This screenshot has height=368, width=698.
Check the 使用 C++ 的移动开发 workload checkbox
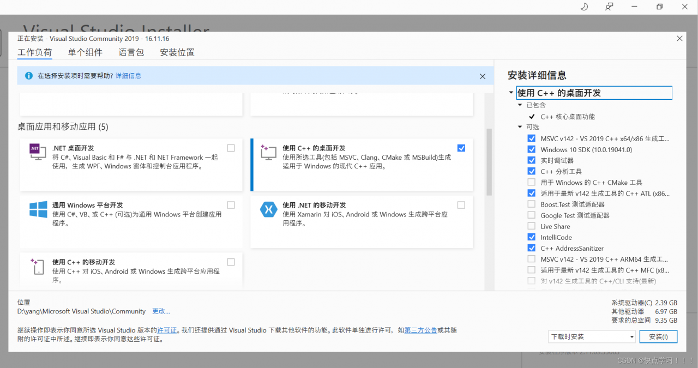(x=231, y=262)
